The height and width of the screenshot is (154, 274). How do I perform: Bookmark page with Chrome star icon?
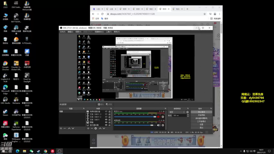(x=204, y=14)
